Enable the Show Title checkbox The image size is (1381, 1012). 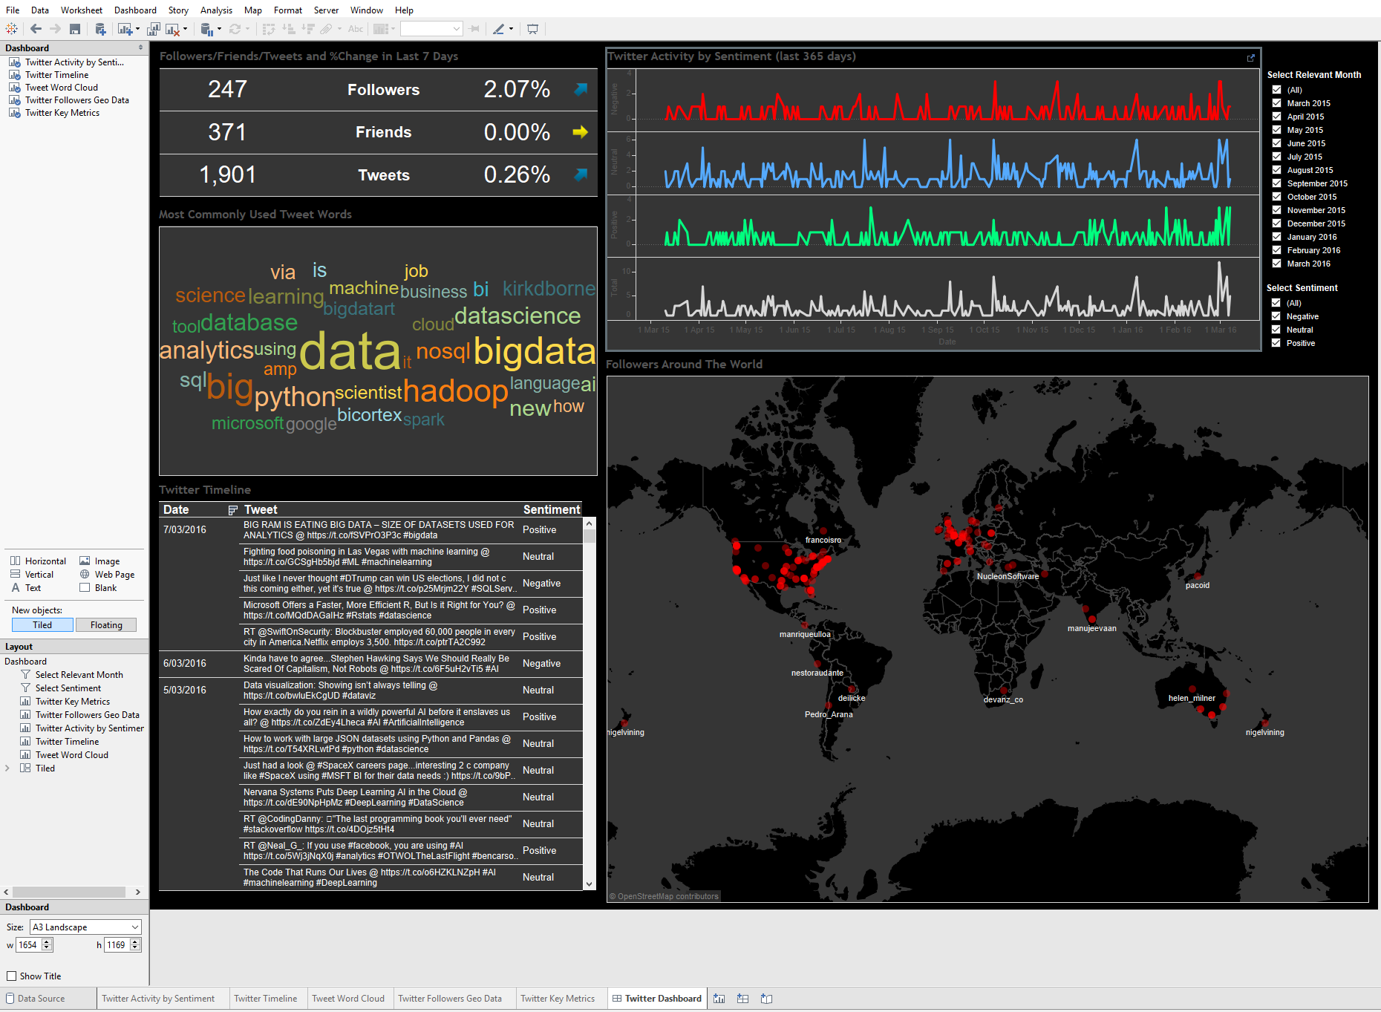tap(11, 976)
